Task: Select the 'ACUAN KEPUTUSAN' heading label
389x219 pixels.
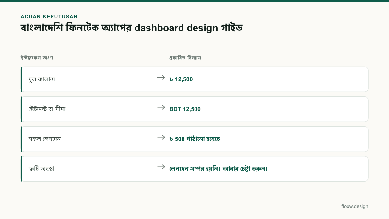Action: point(49,17)
